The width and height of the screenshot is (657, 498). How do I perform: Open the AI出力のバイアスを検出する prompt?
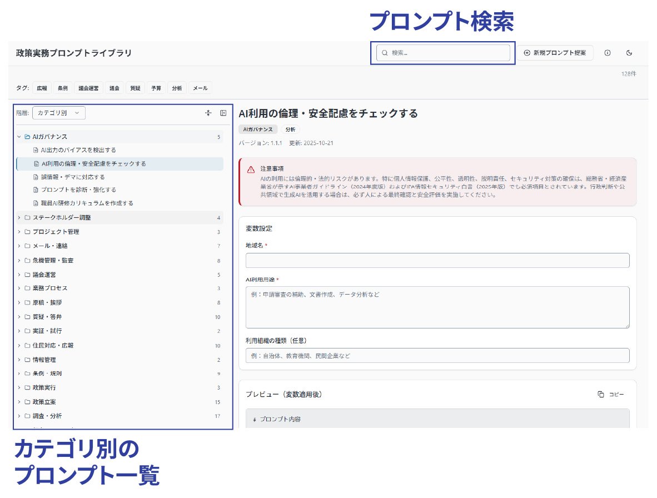pyautogui.click(x=78, y=150)
